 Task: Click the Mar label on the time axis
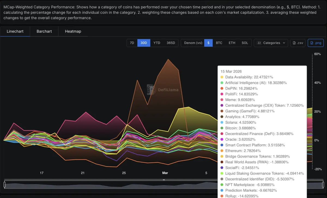click(x=165, y=173)
